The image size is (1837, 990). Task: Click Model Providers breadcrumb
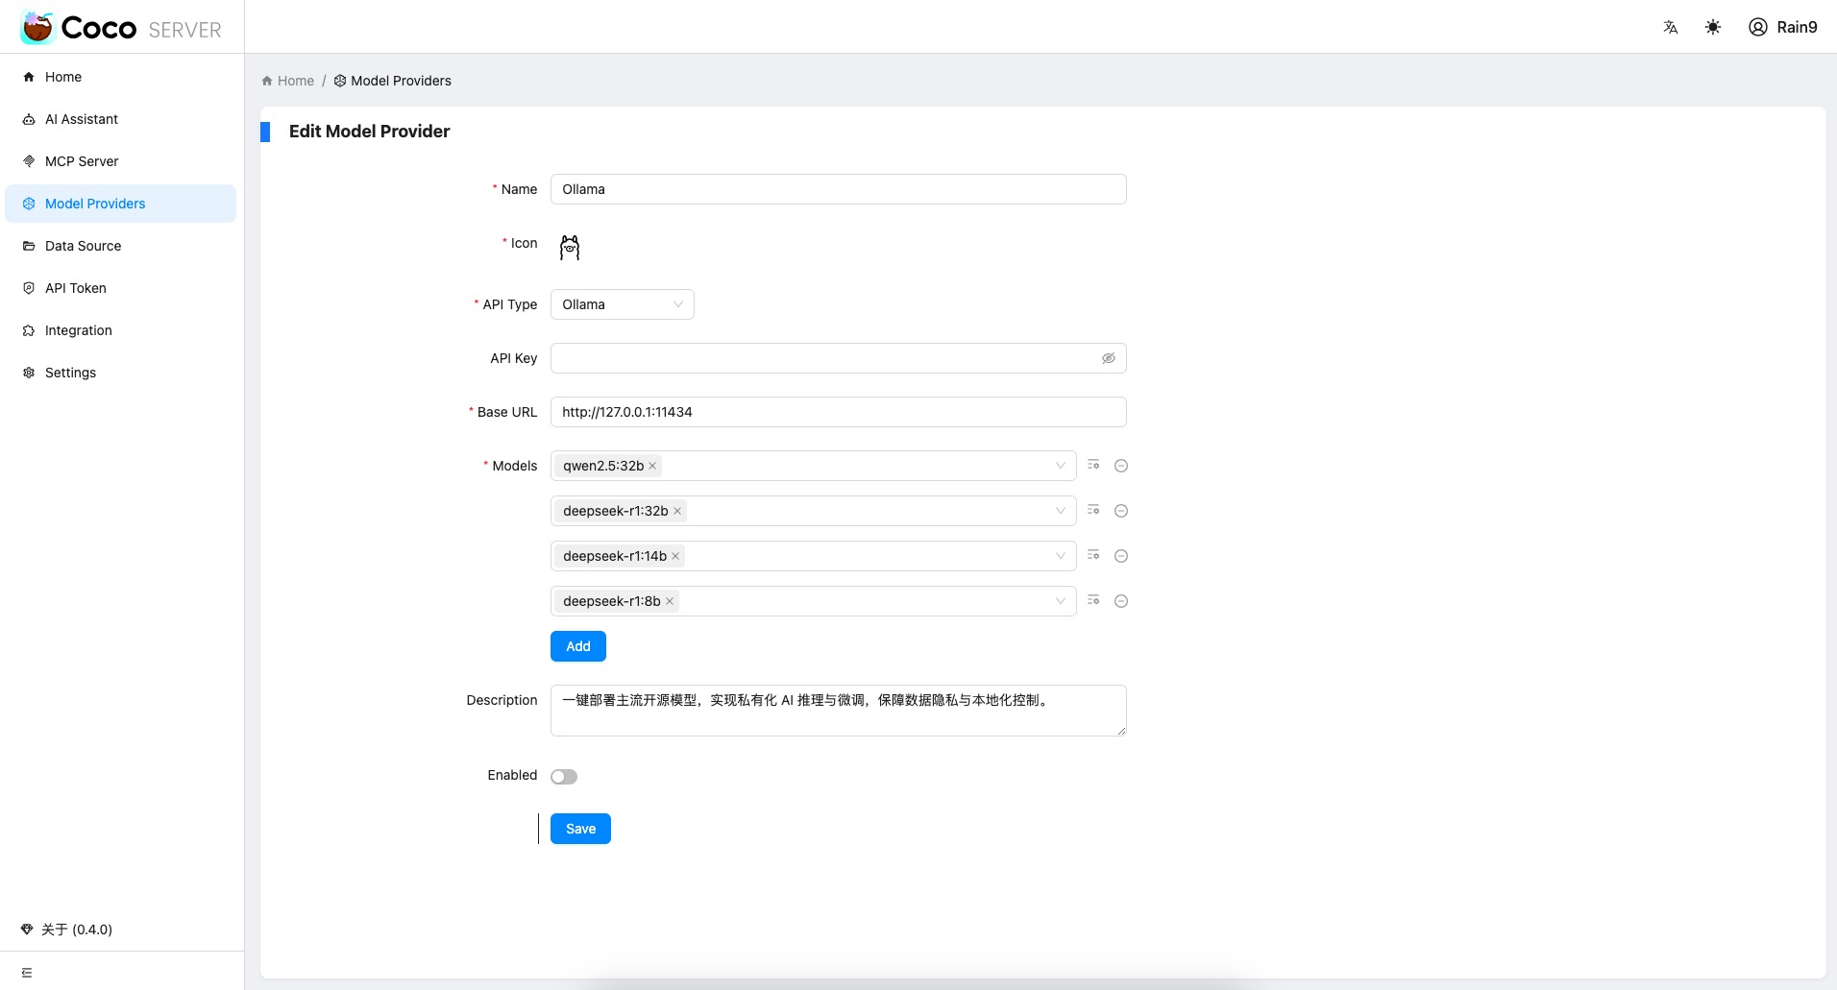click(393, 81)
